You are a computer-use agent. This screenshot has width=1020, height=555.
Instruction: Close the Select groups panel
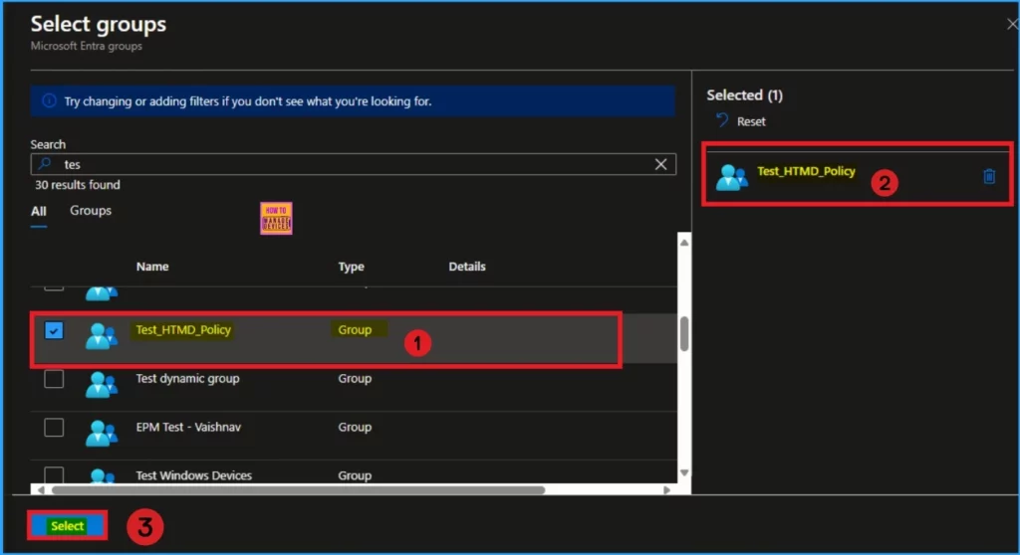tap(1012, 24)
